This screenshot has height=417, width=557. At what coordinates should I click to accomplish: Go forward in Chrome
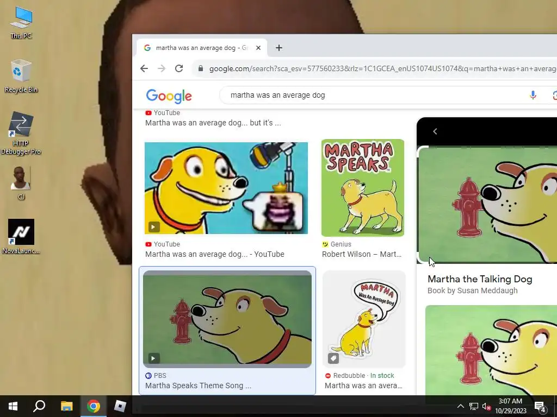(161, 68)
